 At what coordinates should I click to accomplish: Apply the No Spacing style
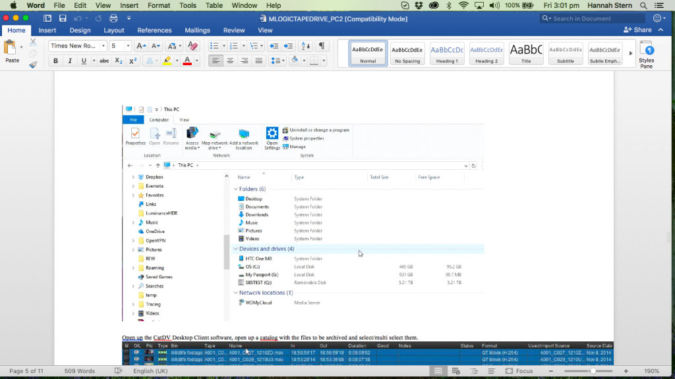407,53
